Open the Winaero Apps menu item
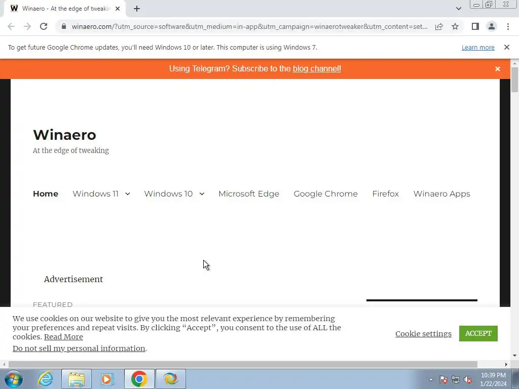This screenshot has width=519, height=389. [441, 193]
